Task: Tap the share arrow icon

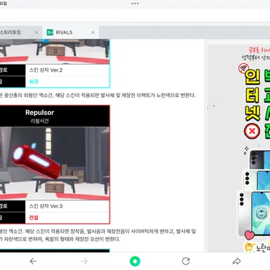Action: click(x=236, y=261)
